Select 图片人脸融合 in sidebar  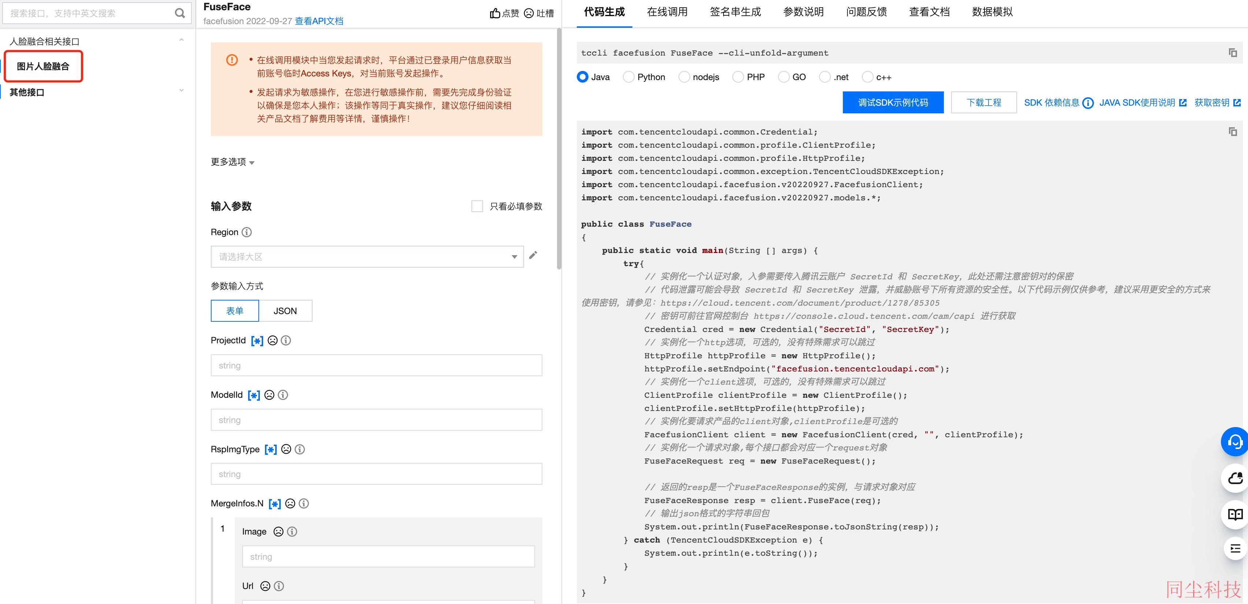(43, 66)
